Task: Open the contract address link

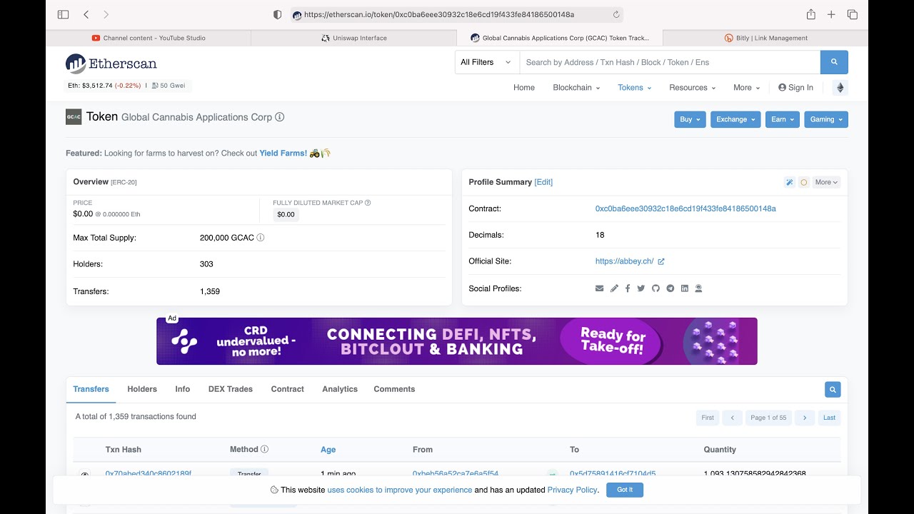Action: (685, 208)
